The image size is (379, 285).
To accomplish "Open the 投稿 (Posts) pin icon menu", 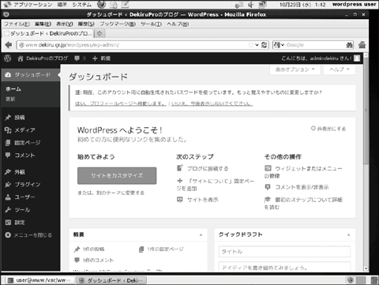I will coord(8,118).
